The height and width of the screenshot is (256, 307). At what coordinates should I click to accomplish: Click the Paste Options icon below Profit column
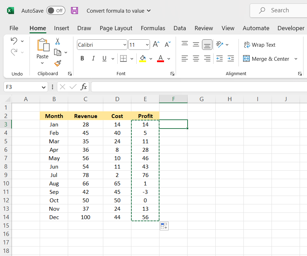(x=164, y=226)
